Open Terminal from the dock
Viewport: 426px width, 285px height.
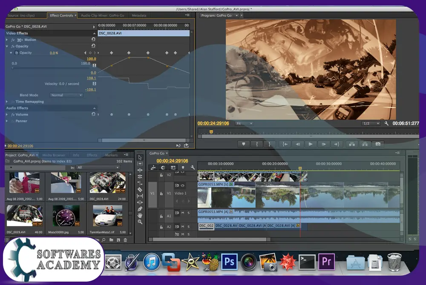click(307, 262)
